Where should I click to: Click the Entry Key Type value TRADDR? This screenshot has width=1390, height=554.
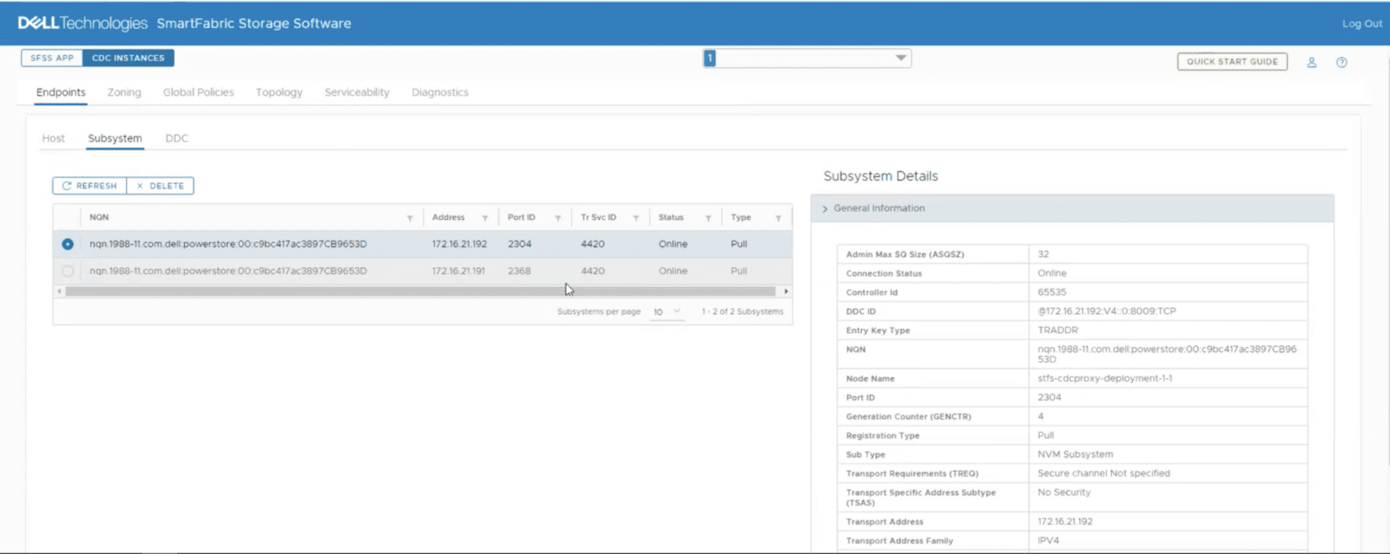[1058, 330]
